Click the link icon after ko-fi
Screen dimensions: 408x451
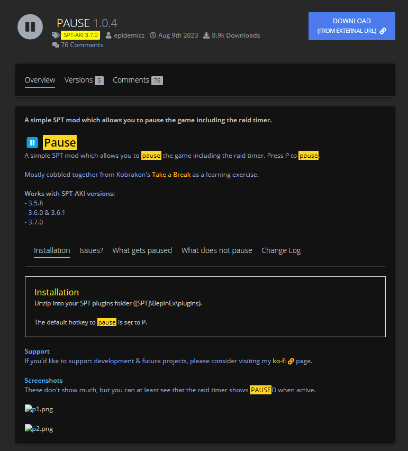click(291, 361)
